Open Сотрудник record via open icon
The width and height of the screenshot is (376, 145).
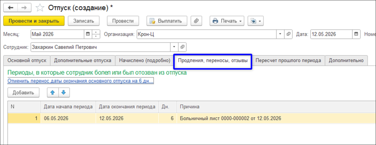click(x=182, y=47)
